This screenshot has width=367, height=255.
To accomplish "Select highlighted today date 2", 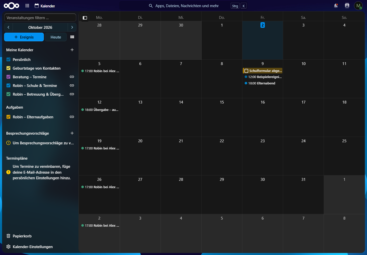I will 263,25.
